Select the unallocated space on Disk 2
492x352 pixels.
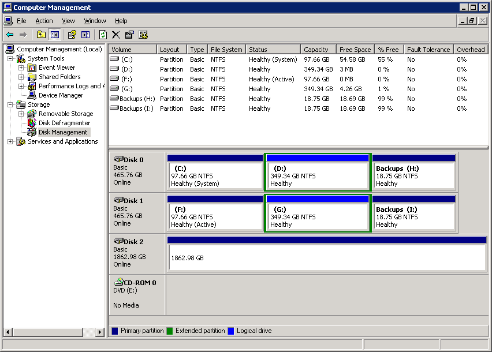[326, 257]
